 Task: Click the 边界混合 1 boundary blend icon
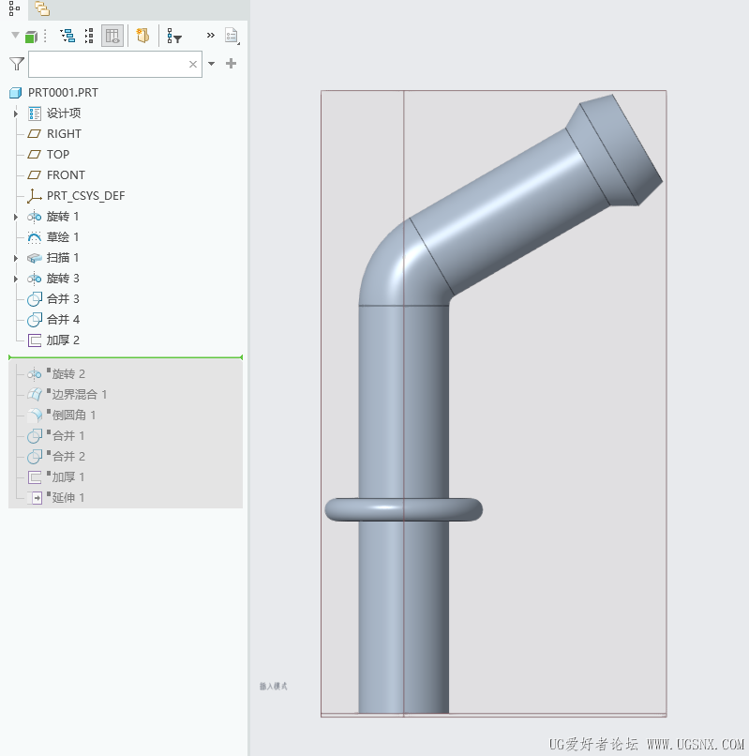(x=35, y=395)
